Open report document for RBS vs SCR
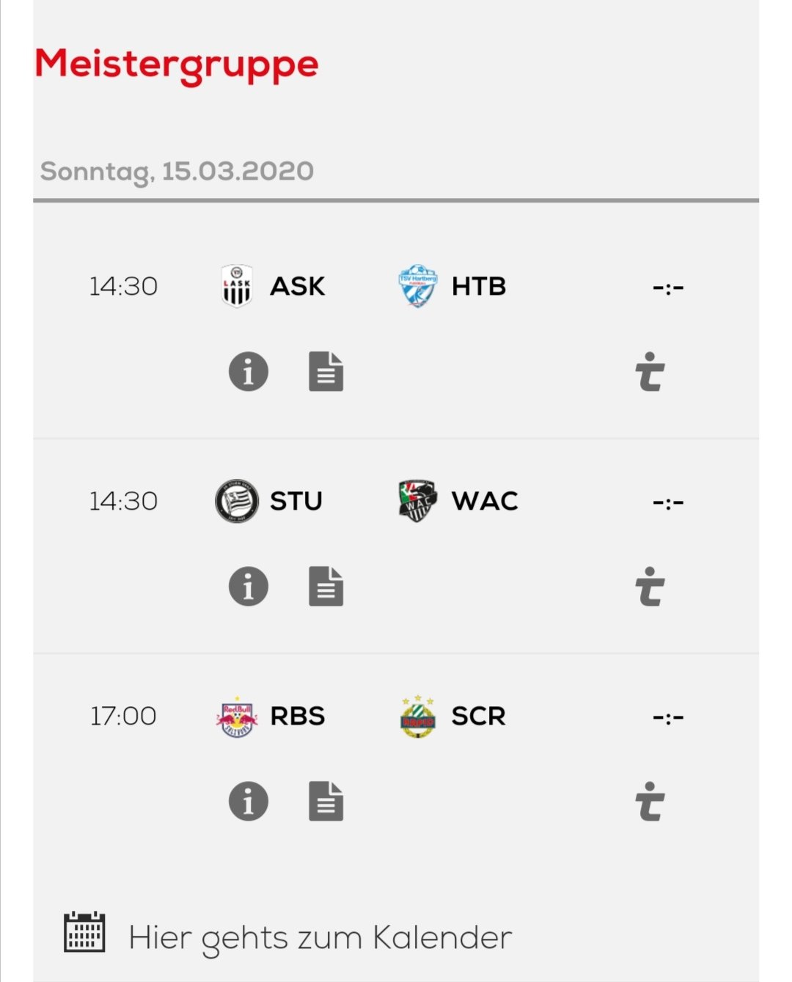 (x=326, y=801)
